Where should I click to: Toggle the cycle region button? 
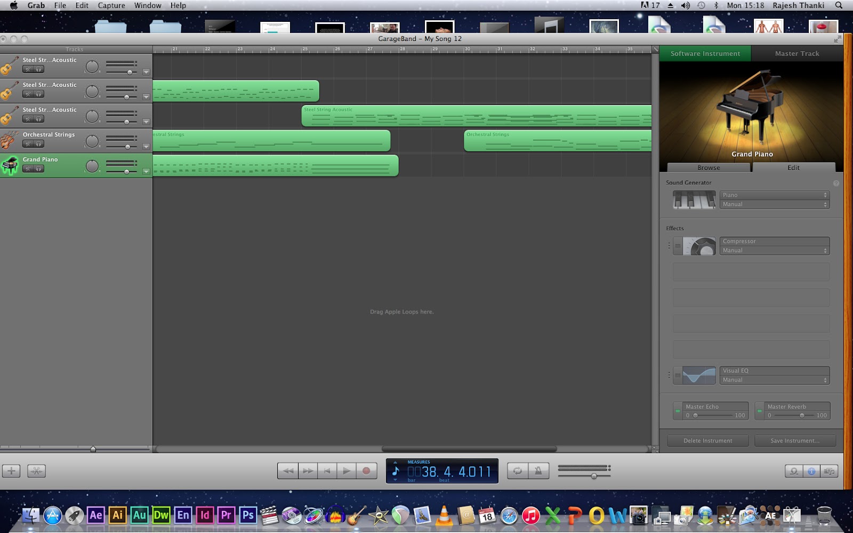(517, 471)
